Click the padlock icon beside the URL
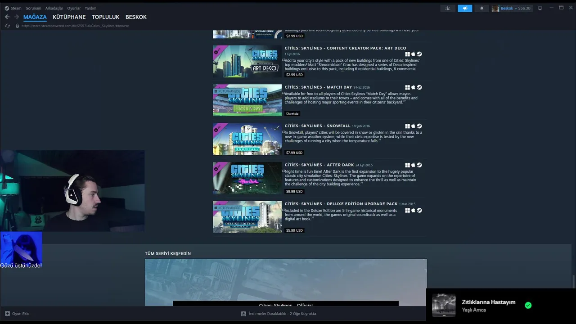 tap(18, 26)
